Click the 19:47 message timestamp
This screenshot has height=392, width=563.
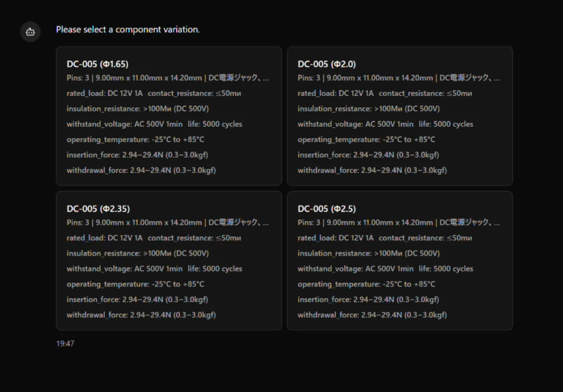(x=64, y=344)
